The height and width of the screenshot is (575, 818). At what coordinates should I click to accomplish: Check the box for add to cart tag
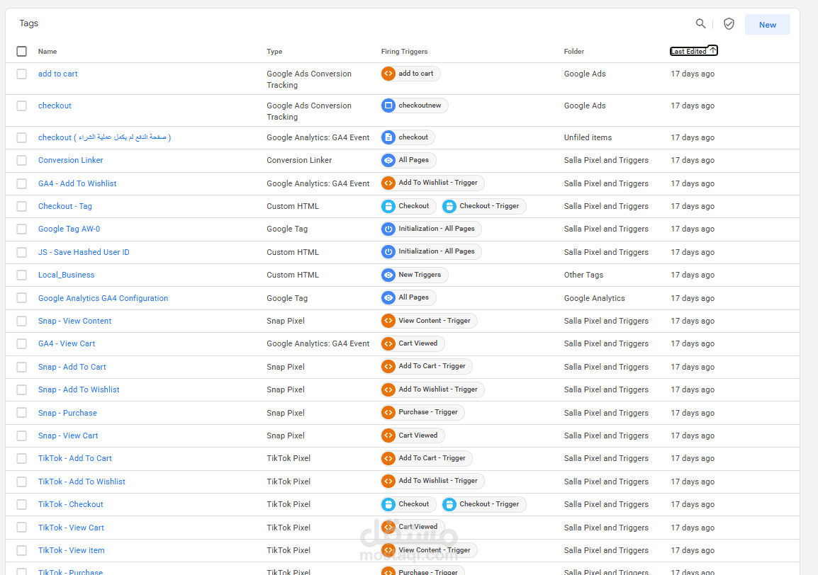click(21, 74)
